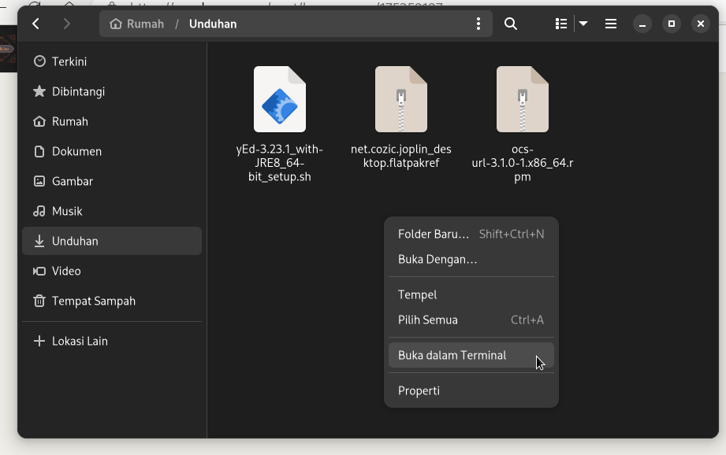Select the net.cozic.joplin flatpakref file

[400, 100]
